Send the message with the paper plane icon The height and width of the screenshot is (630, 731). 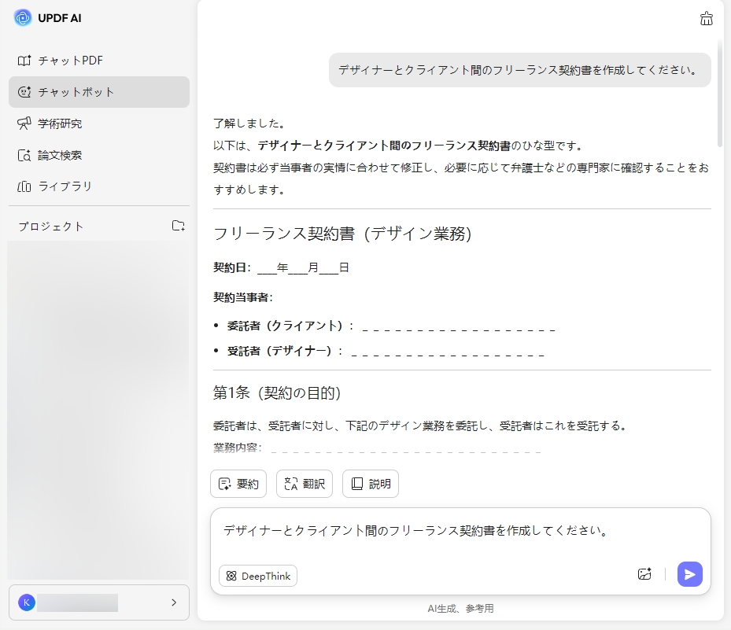(x=689, y=574)
